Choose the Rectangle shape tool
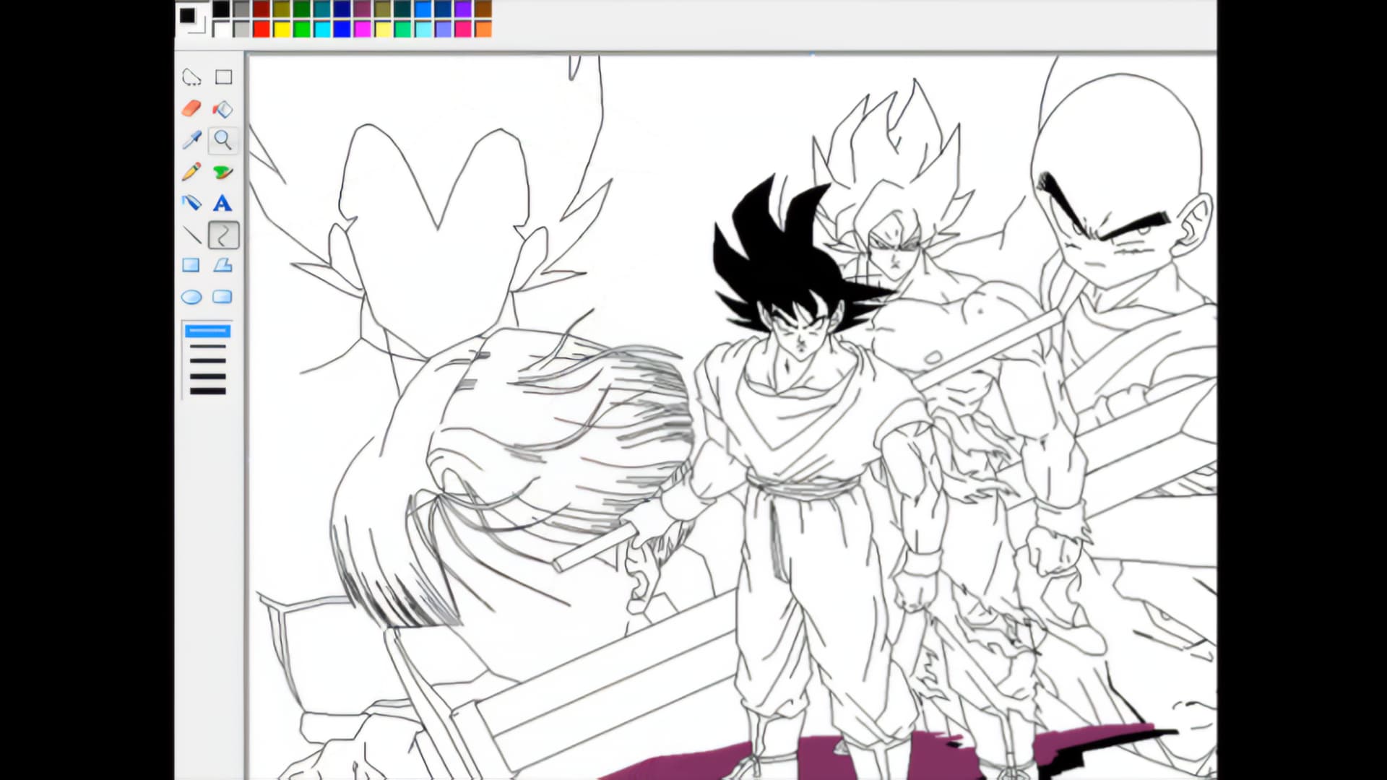This screenshot has width=1387, height=780. (x=191, y=265)
